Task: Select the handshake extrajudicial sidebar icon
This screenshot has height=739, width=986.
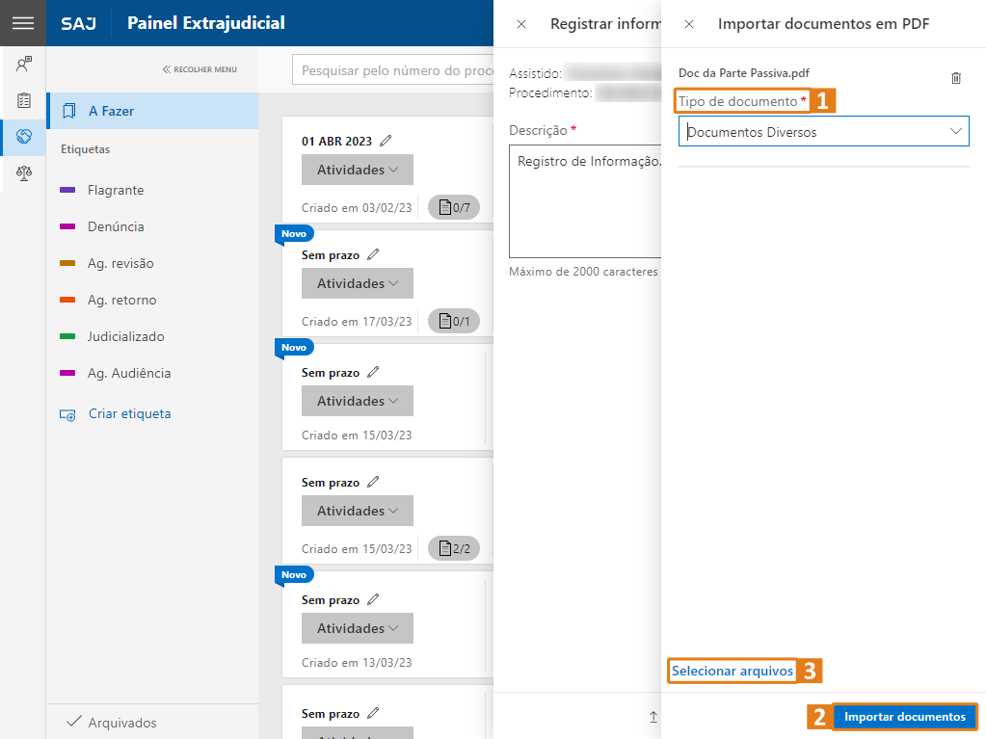Action: [24, 137]
